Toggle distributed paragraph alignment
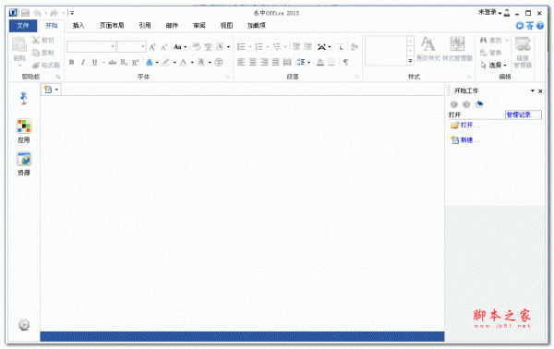 tap(287, 63)
